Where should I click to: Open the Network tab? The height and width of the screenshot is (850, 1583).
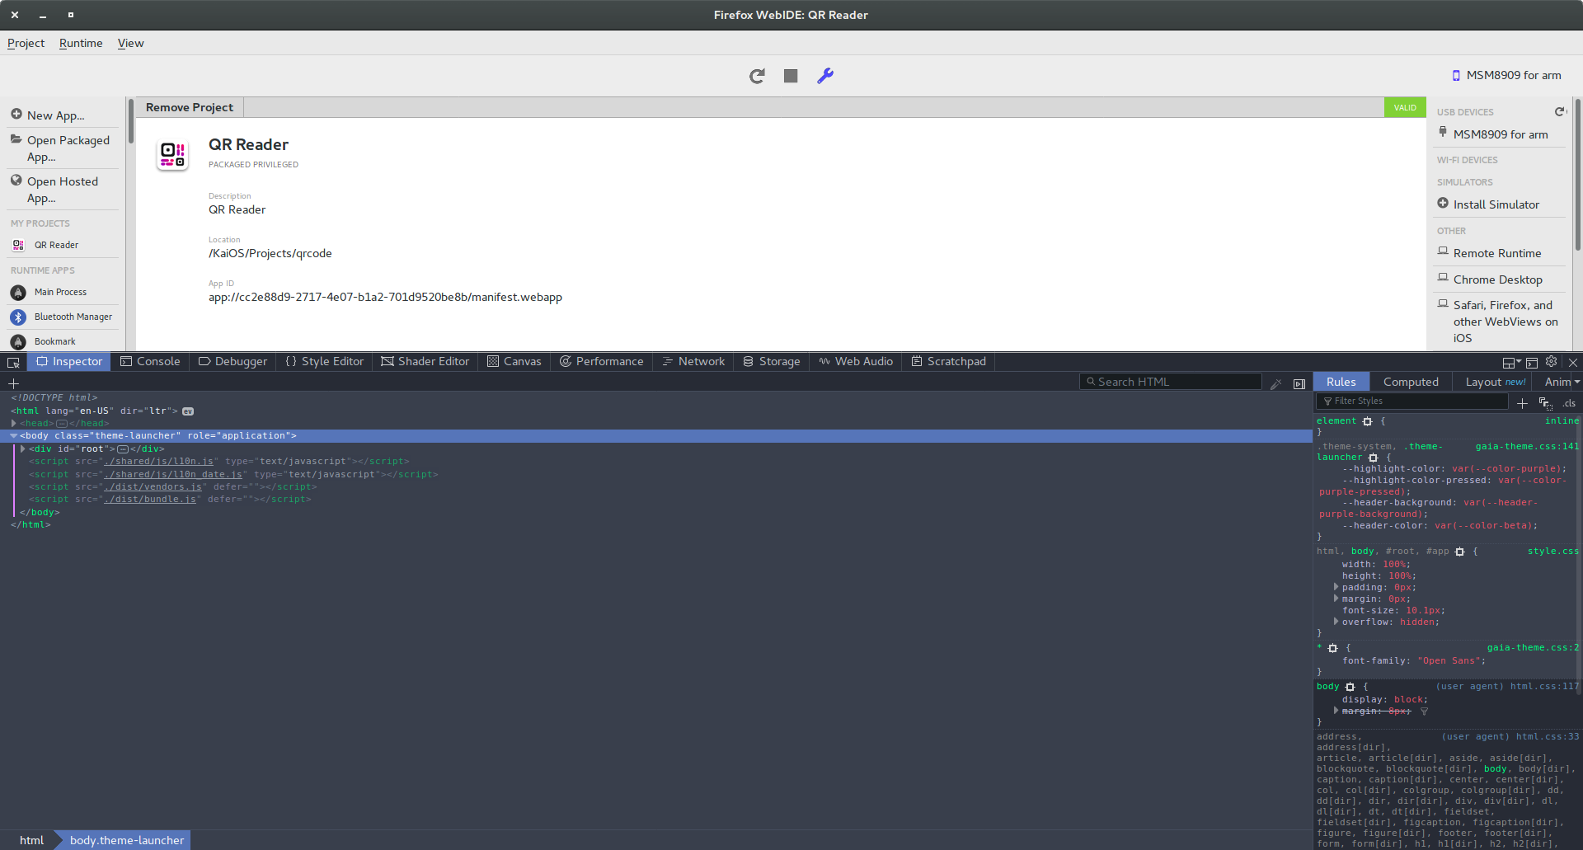click(x=693, y=362)
